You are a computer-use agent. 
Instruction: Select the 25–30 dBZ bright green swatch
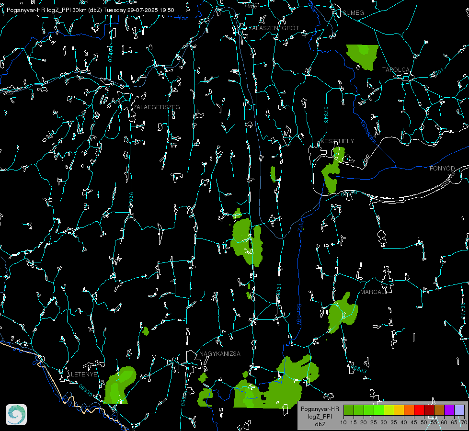click(x=379, y=410)
